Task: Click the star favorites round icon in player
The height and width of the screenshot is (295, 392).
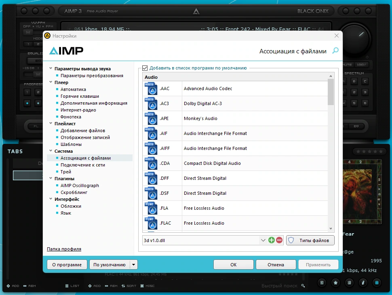Action: (335, 282)
